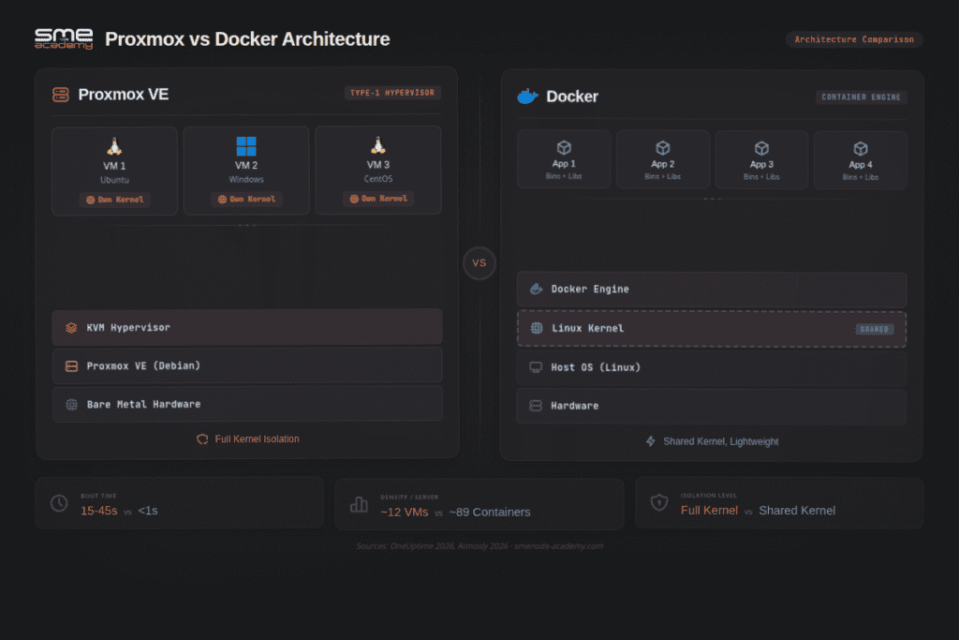Click the 15-45s boot time value

coord(98,511)
